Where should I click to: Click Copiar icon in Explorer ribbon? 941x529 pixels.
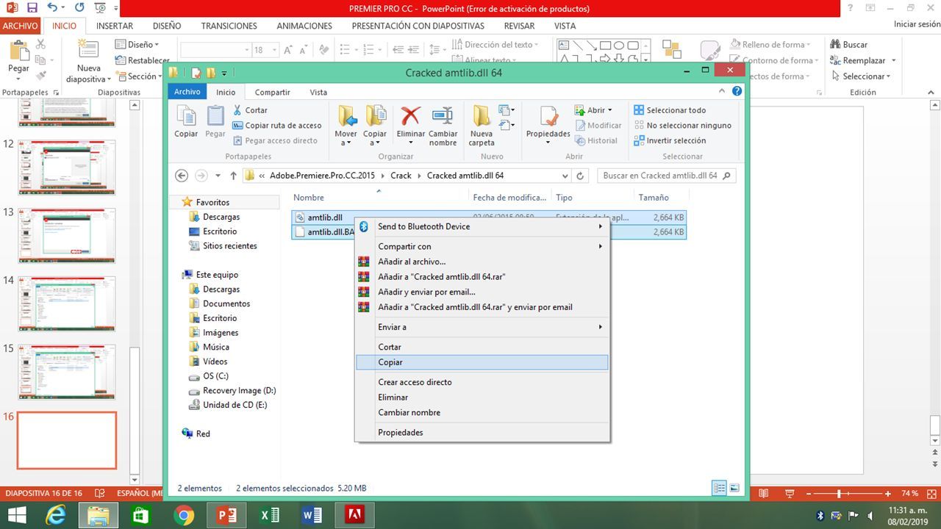click(186, 117)
